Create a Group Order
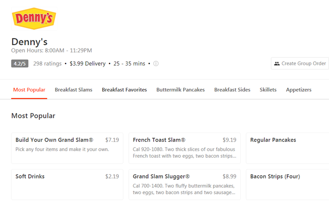Screen dimensions: 329x202 pyautogui.click(x=300, y=63)
